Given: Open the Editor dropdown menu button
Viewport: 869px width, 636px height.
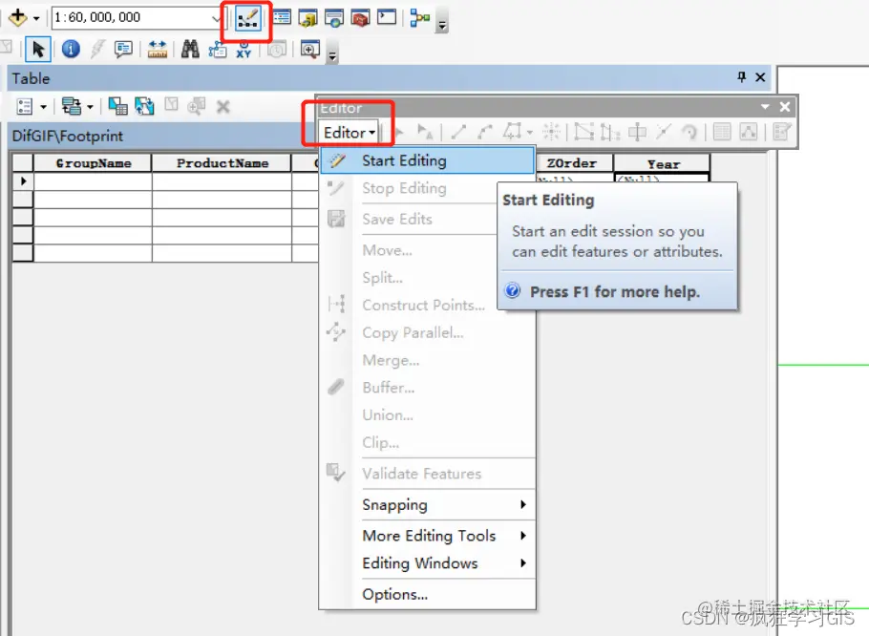Looking at the screenshot, I should pos(350,133).
